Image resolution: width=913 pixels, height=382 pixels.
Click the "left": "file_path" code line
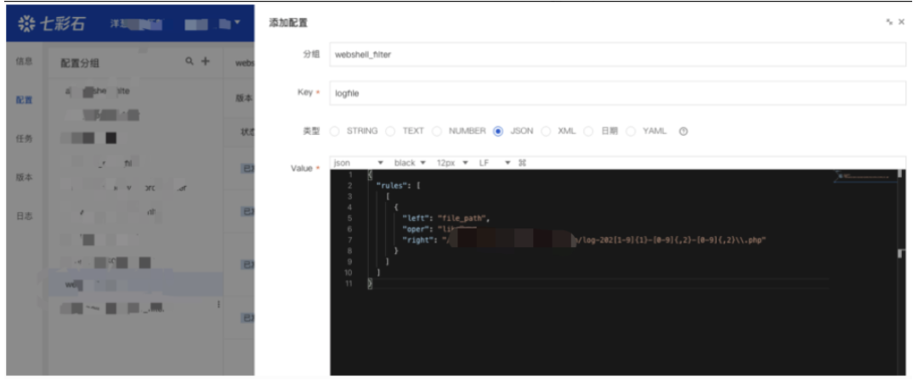tap(446, 218)
